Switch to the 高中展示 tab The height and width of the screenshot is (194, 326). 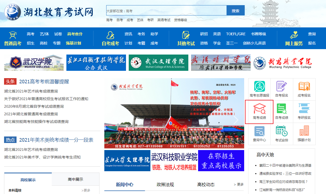[75, 179]
